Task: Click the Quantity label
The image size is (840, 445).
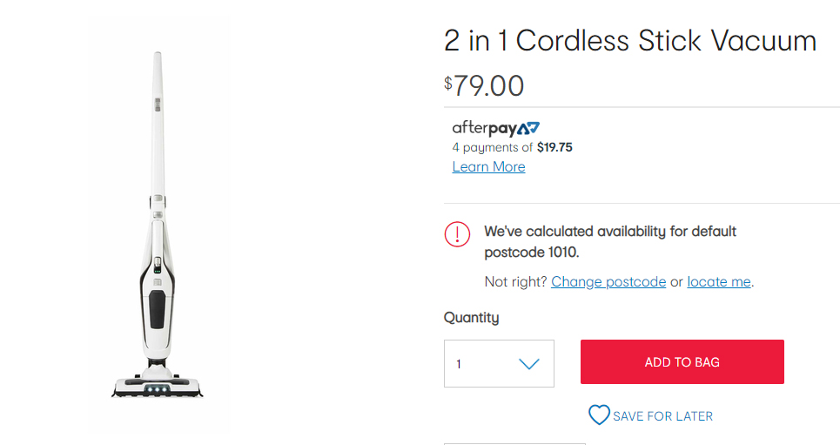Action: pos(472,317)
